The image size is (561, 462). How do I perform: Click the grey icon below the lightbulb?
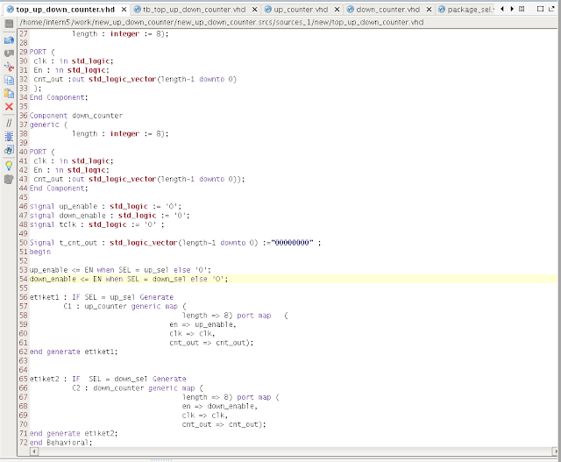9,180
